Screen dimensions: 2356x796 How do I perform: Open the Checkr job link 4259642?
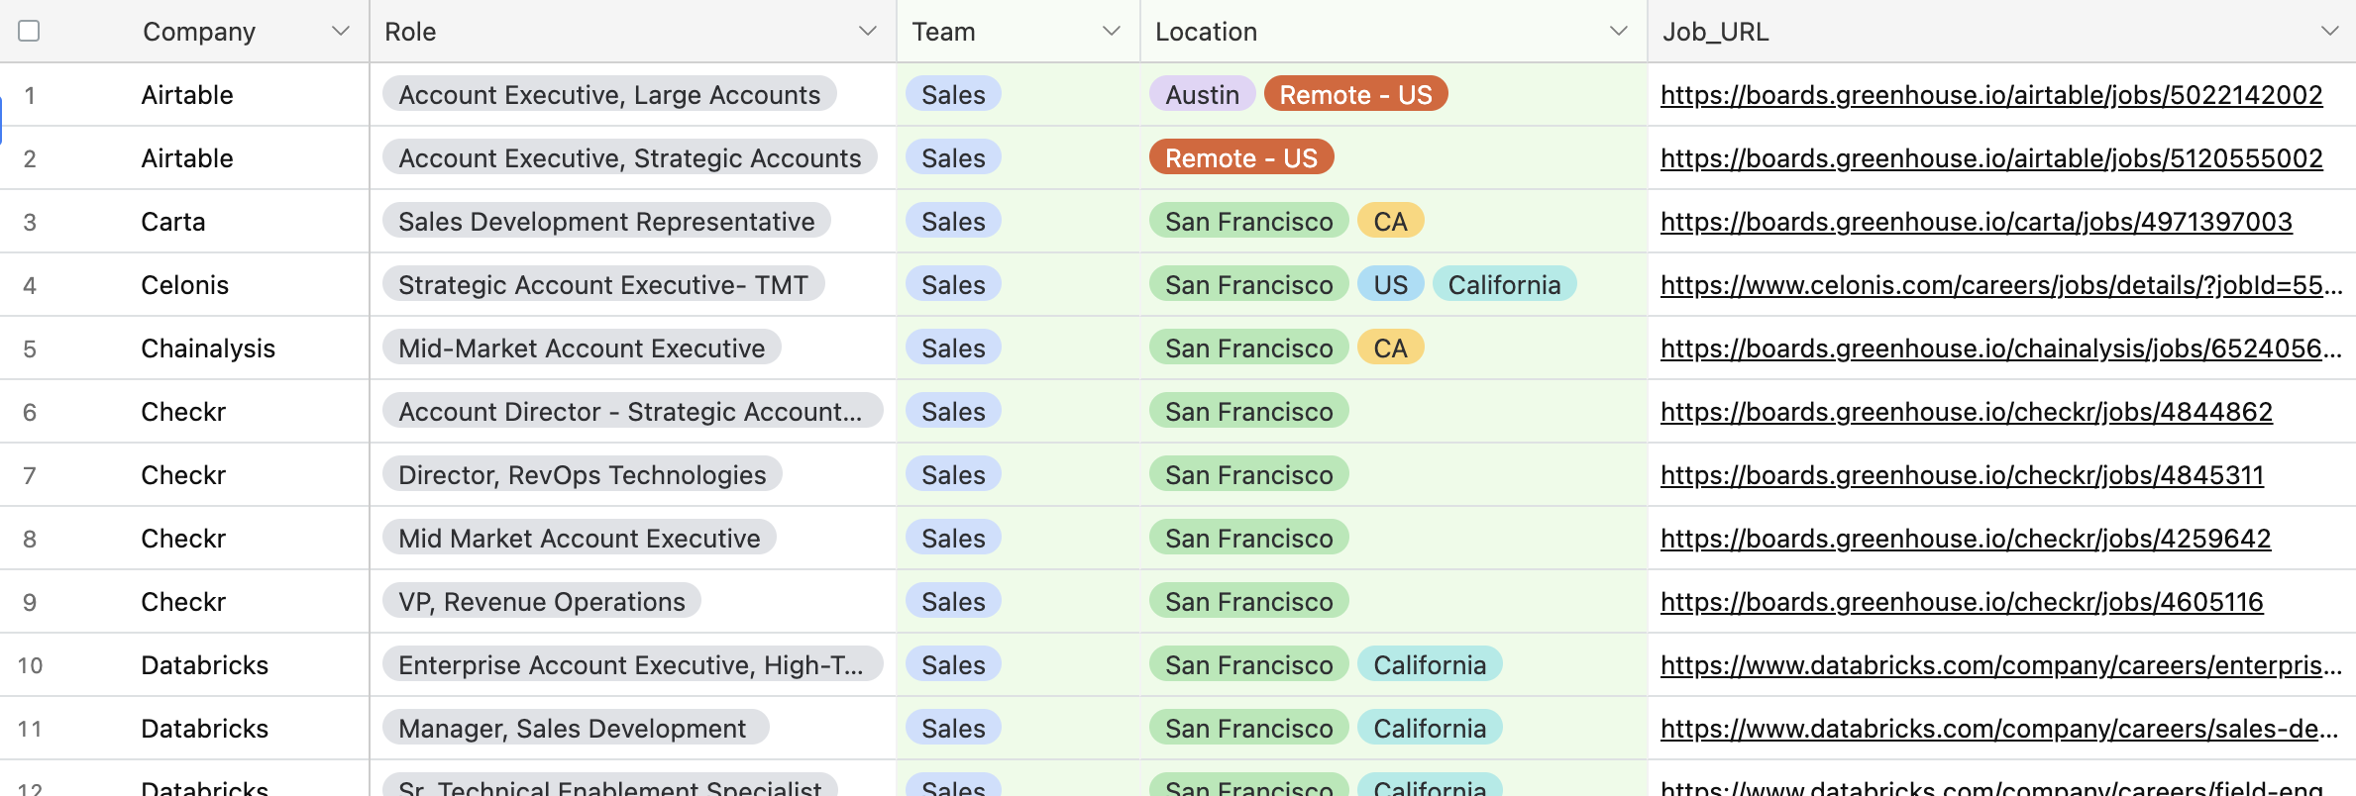coord(1966,539)
